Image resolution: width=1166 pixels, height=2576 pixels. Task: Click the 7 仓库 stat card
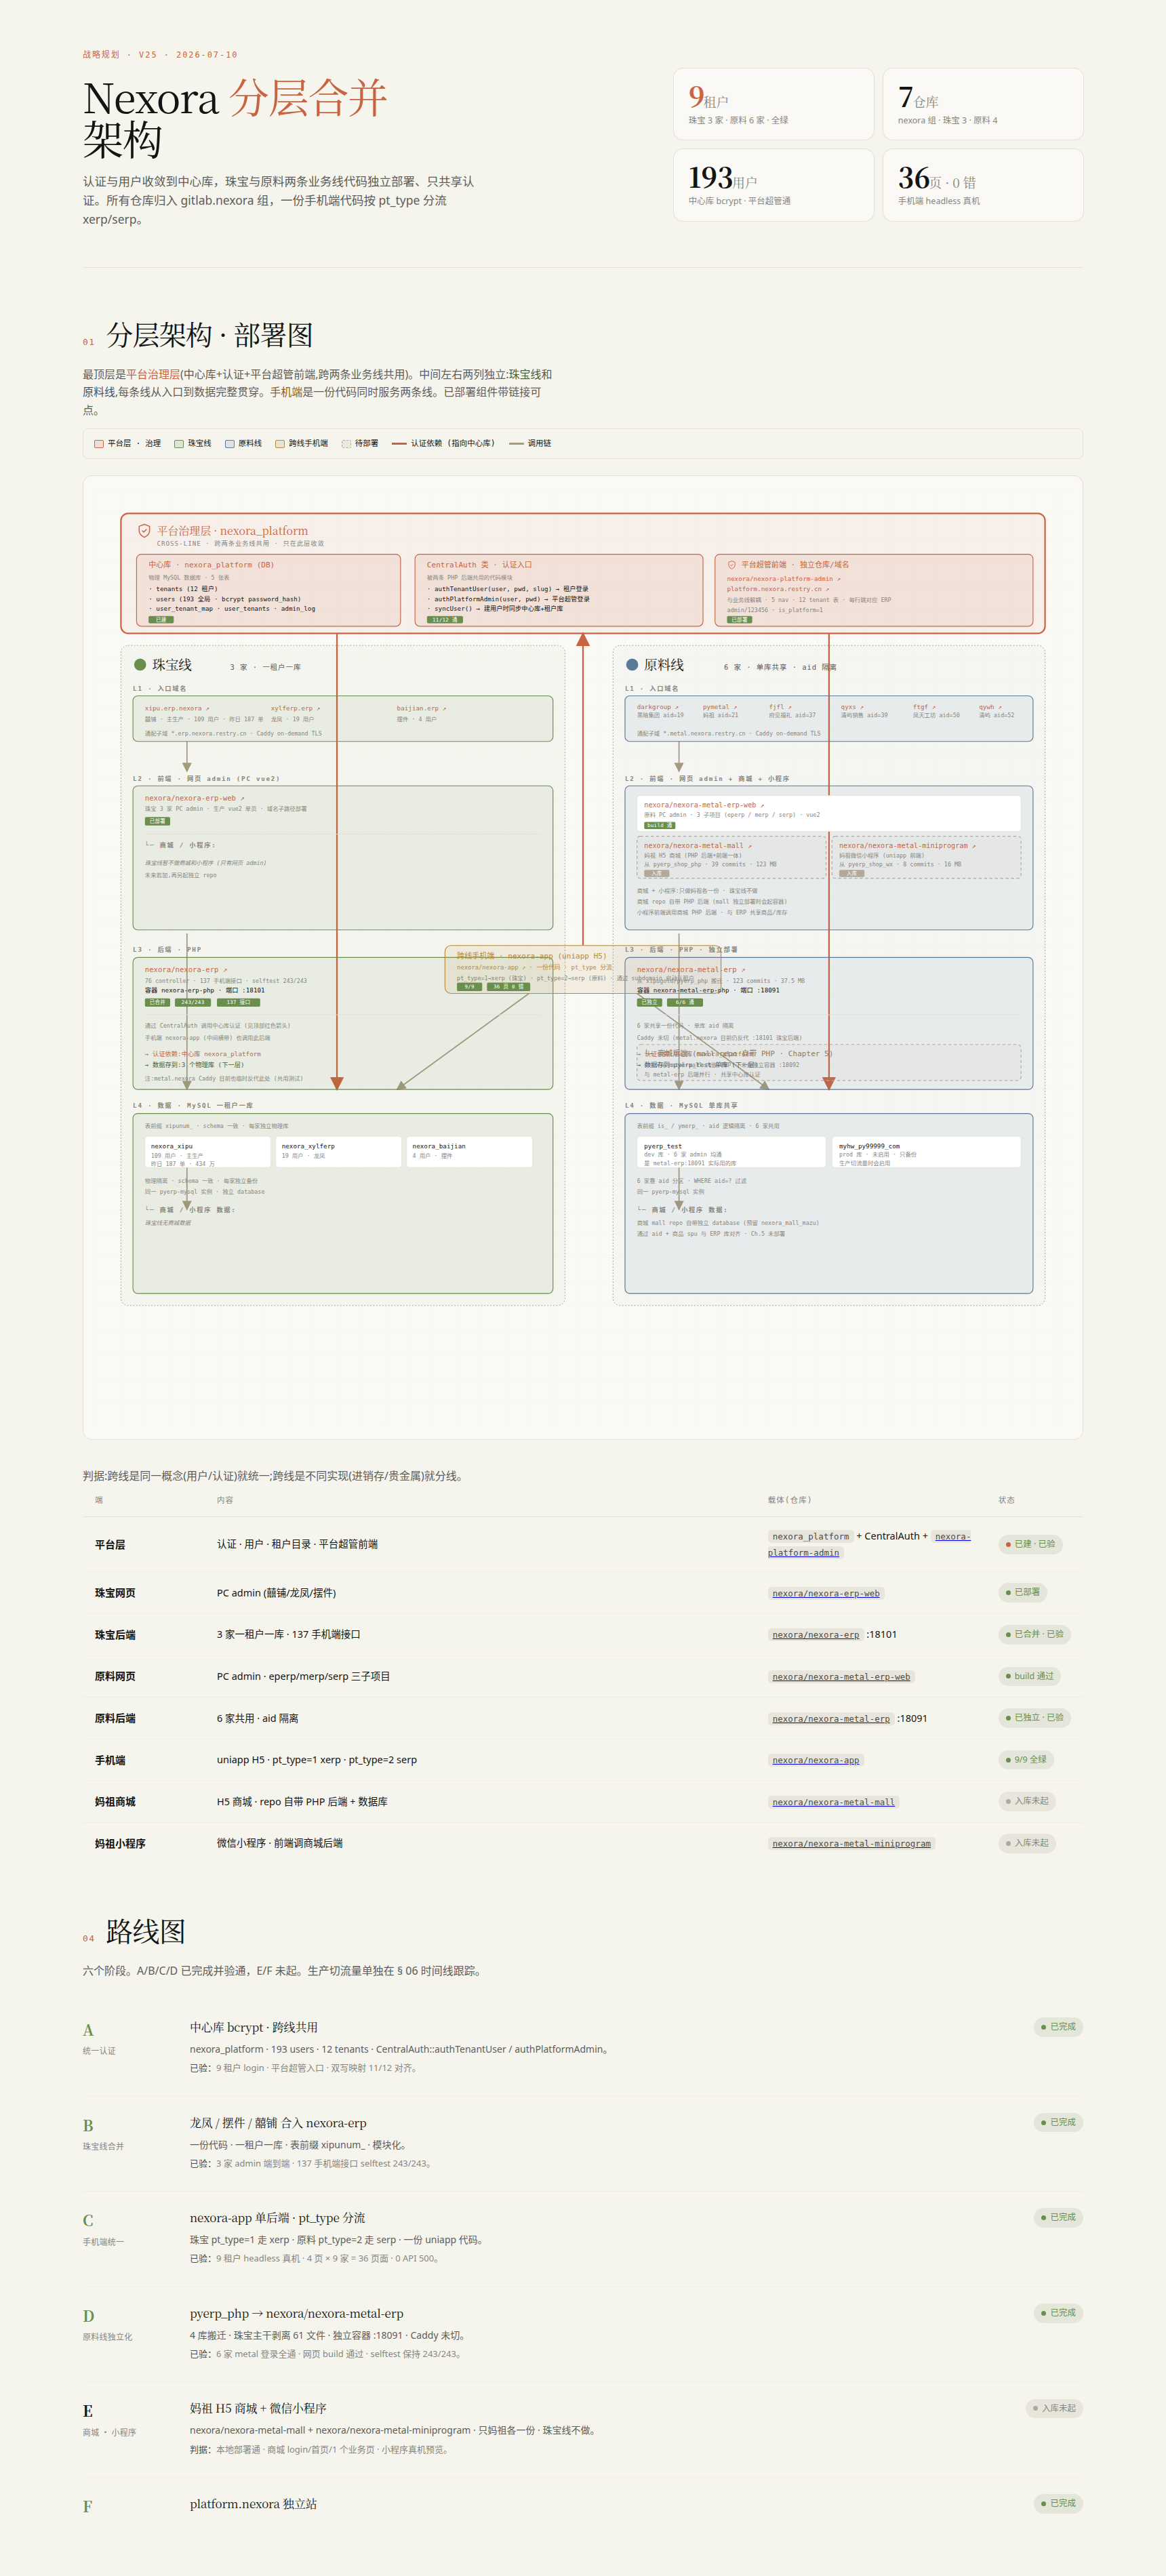[x=983, y=104]
